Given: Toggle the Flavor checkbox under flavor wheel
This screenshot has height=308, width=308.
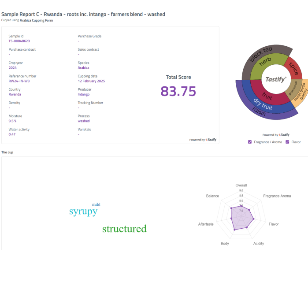Looking at the screenshot, I should [x=287, y=142].
